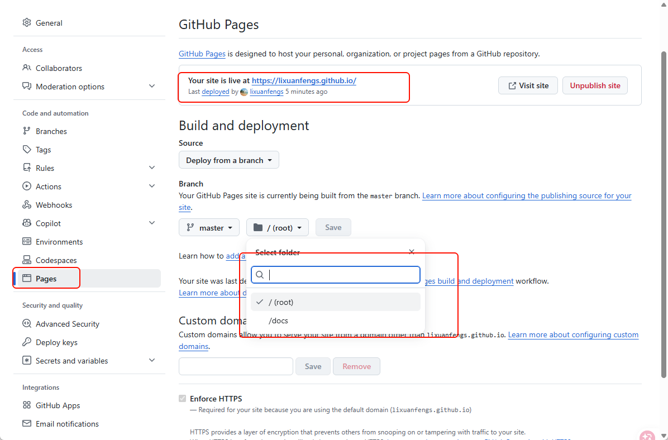Expand the Moderation options section

[x=152, y=86]
